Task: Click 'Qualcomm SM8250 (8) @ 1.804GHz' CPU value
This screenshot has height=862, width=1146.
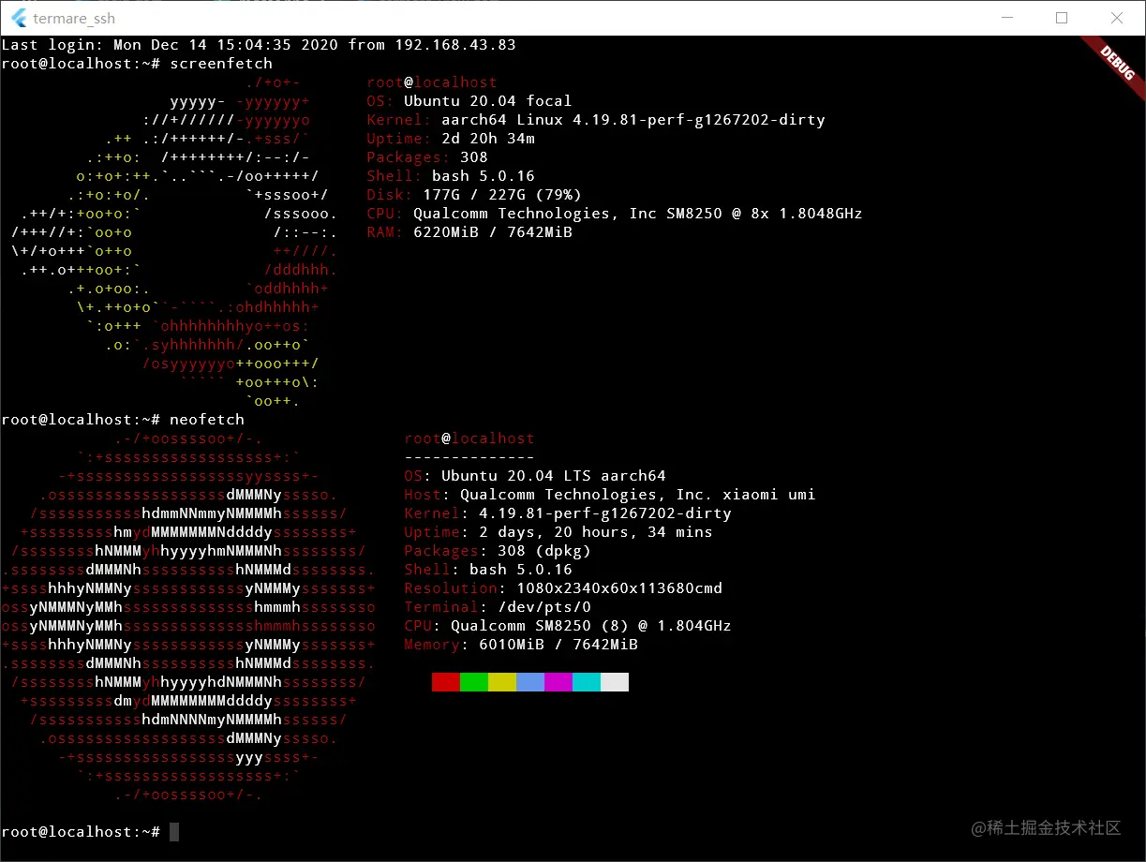Action: pos(591,626)
